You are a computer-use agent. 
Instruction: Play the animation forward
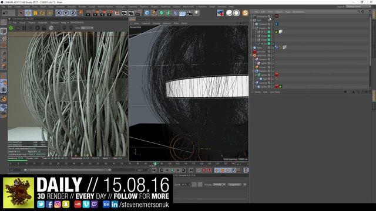172,170
